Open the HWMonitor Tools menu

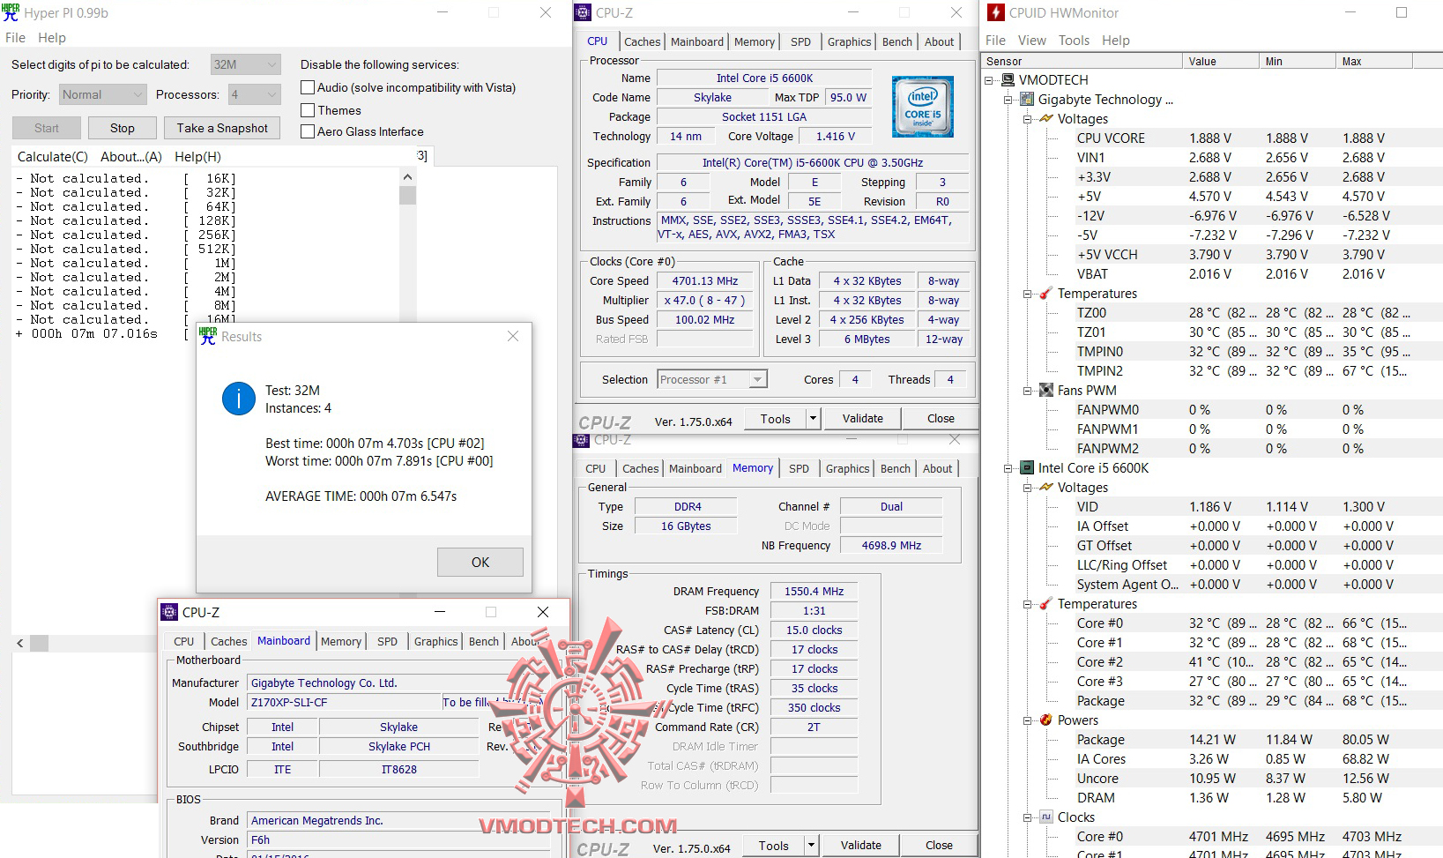click(1074, 41)
